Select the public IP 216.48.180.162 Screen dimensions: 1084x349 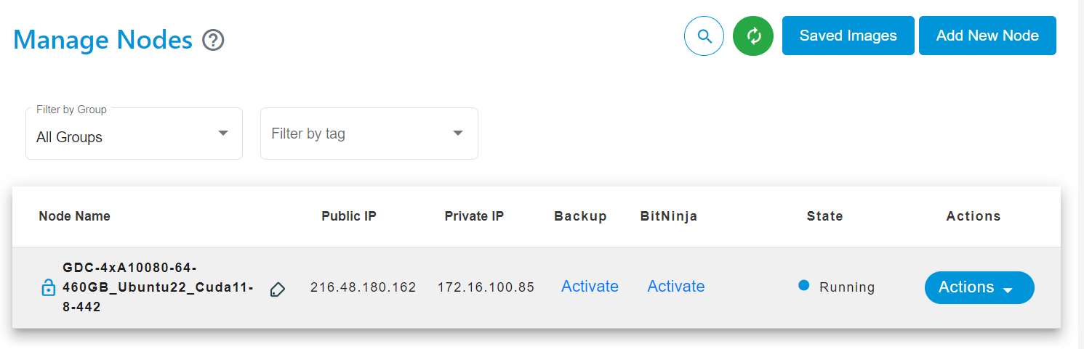pyautogui.click(x=363, y=287)
